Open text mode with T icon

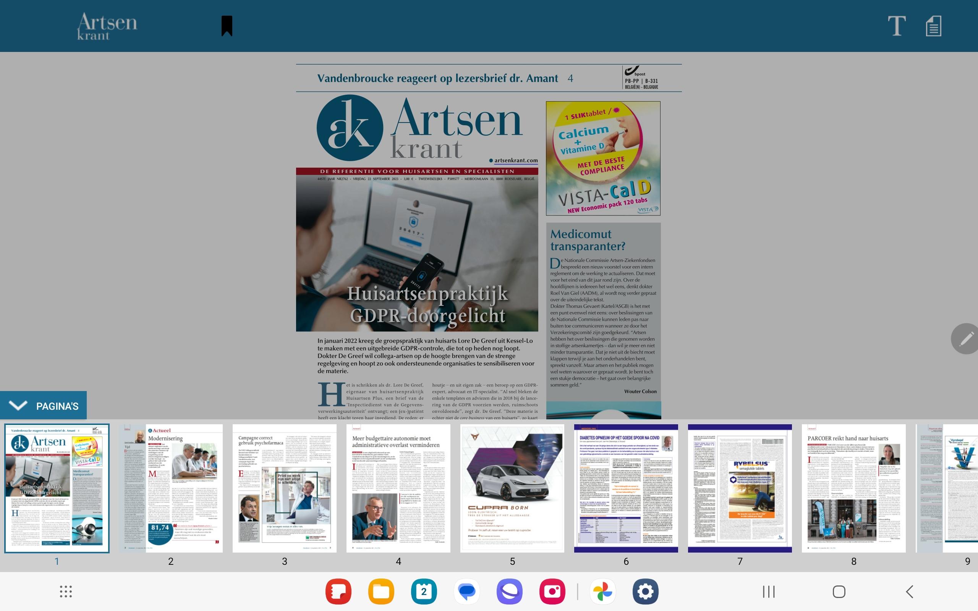[896, 26]
